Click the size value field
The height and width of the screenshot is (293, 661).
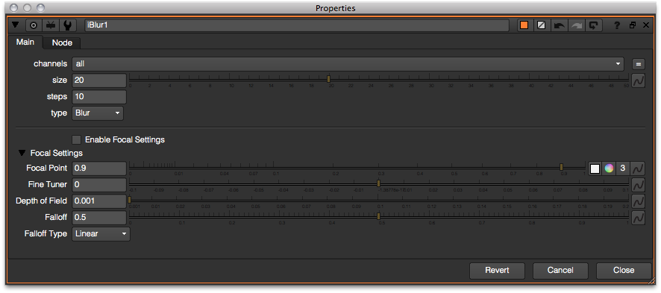[x=99, y=80]
